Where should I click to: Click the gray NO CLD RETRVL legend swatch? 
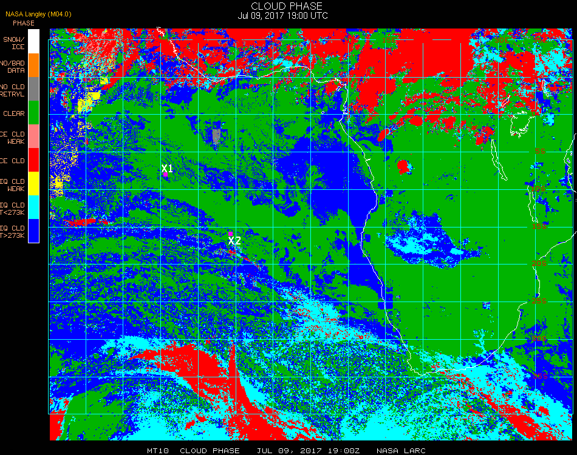(x=33, y=89)
